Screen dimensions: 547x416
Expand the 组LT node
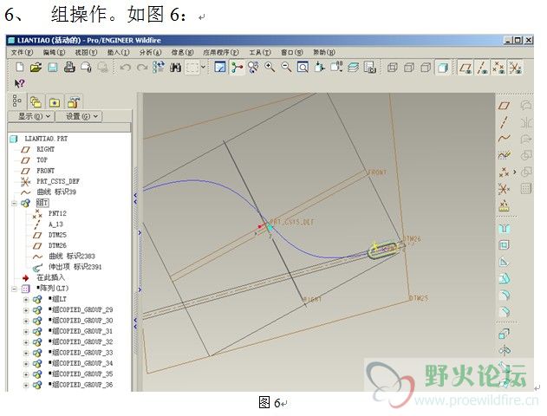(x=25, y=299)
